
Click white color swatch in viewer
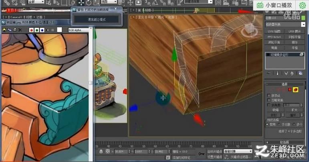point(59,30)
